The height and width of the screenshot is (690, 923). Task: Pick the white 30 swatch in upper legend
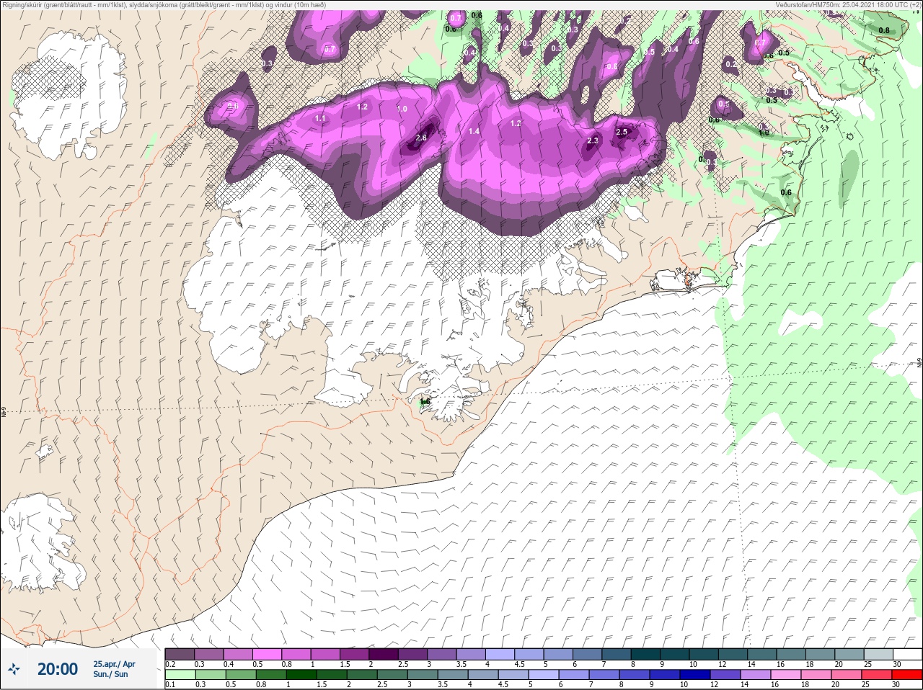[907, 654]
